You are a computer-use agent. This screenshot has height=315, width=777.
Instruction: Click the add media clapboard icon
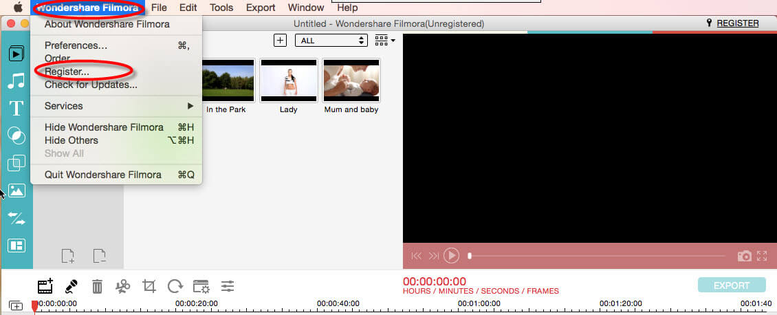point(45,286)
